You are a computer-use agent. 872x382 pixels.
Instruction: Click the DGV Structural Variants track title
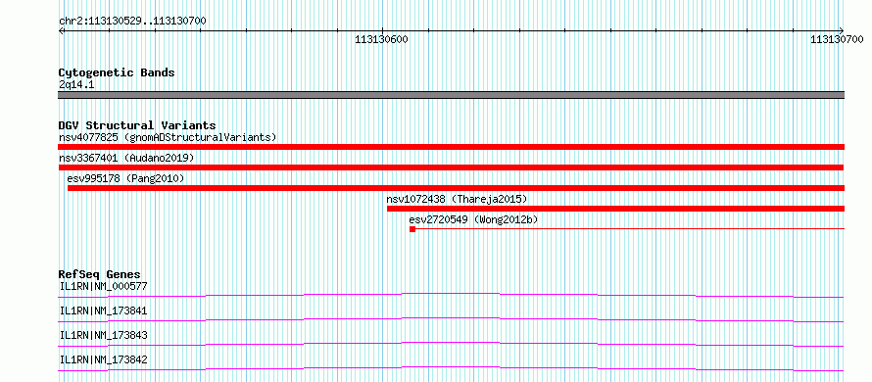pos(137,125)
